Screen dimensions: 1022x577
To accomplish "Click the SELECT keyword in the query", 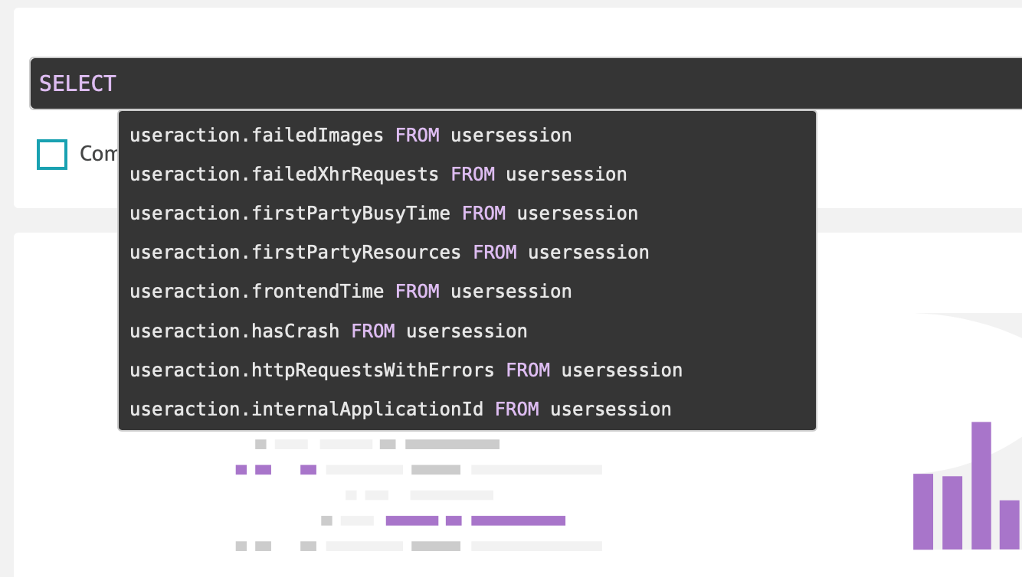I will [x=77, y=83].
